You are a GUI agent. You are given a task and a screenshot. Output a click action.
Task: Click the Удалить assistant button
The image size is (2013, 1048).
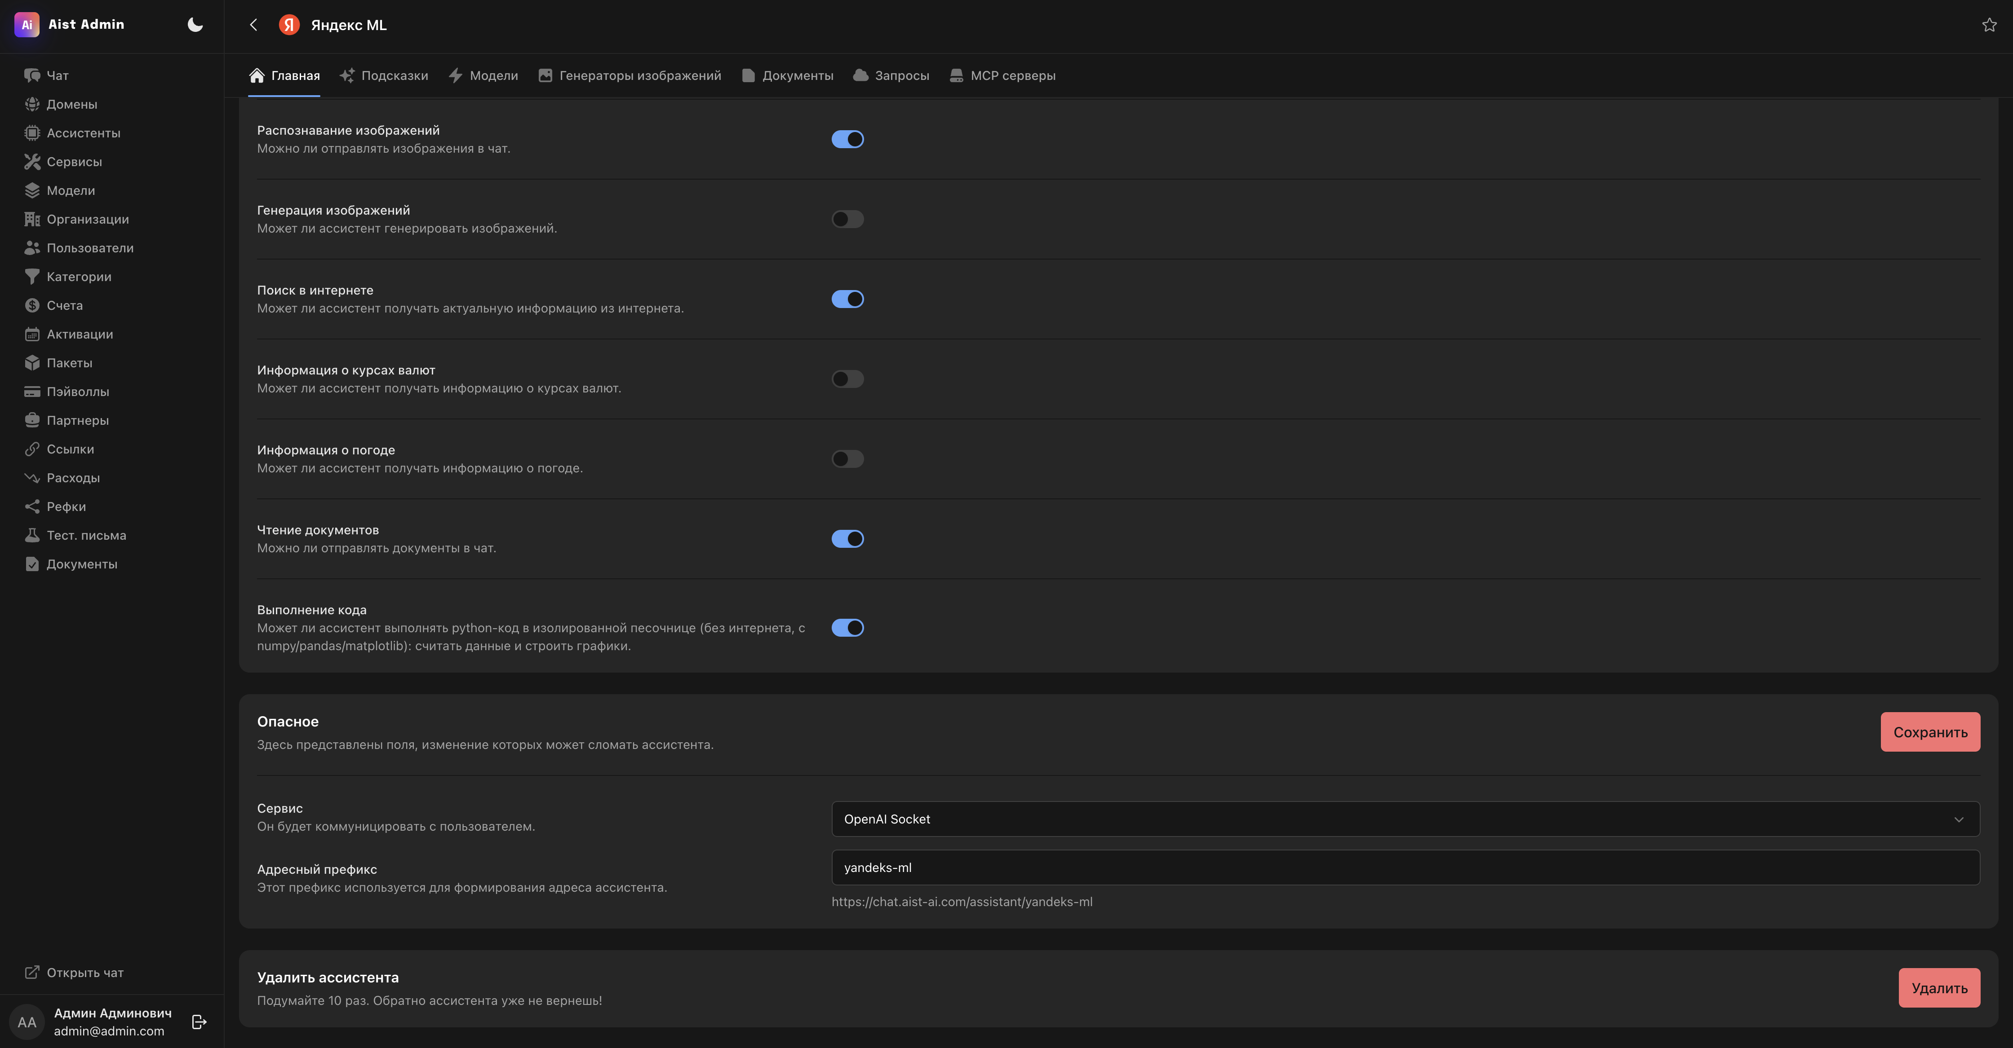pos(1939,988)
